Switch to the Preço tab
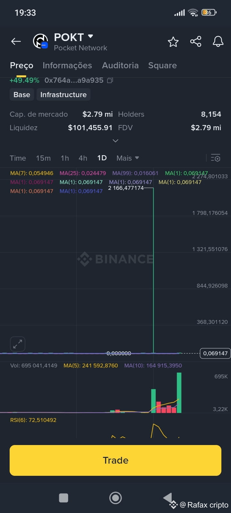 pos(21,65)
